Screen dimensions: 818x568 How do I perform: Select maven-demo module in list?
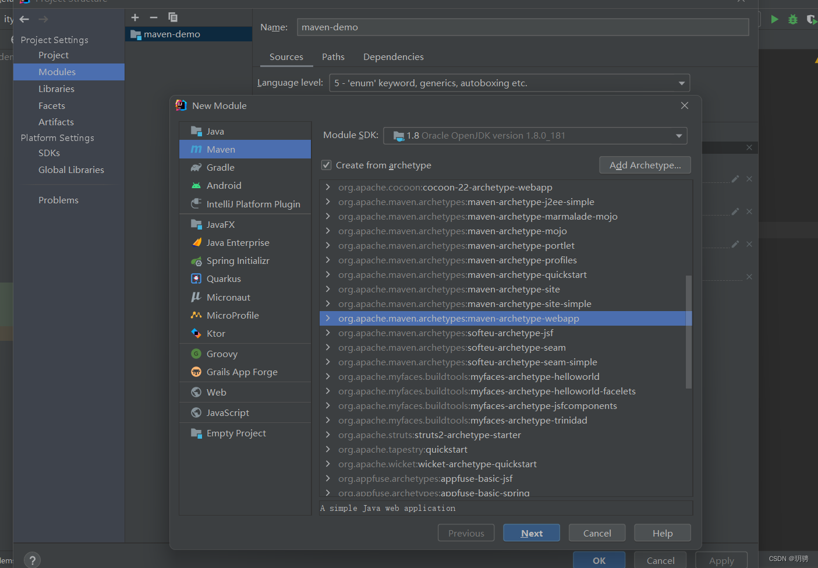pos(189,34)
